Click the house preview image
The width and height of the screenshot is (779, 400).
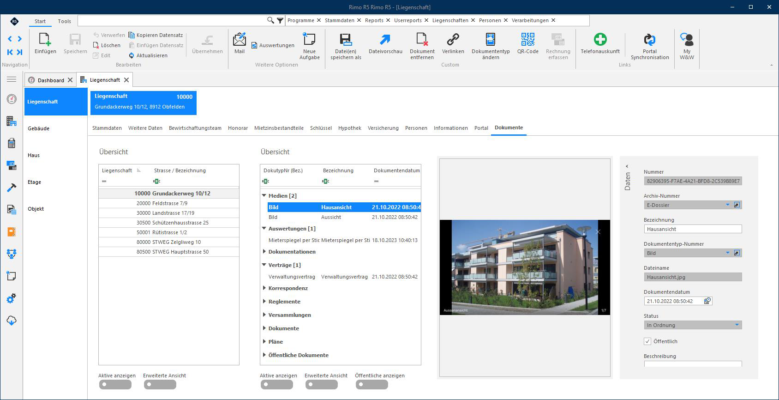(x=525, y=267)
